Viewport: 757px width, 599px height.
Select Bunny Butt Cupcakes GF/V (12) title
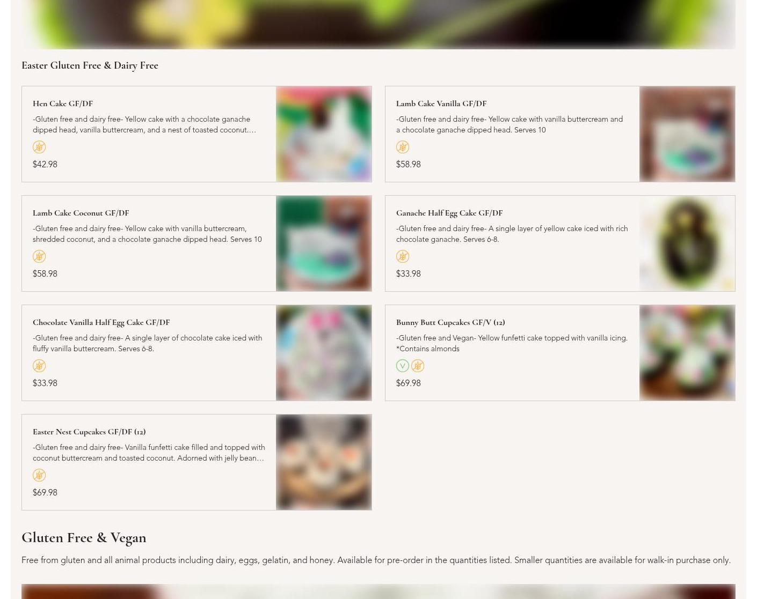tap(450, 322)
